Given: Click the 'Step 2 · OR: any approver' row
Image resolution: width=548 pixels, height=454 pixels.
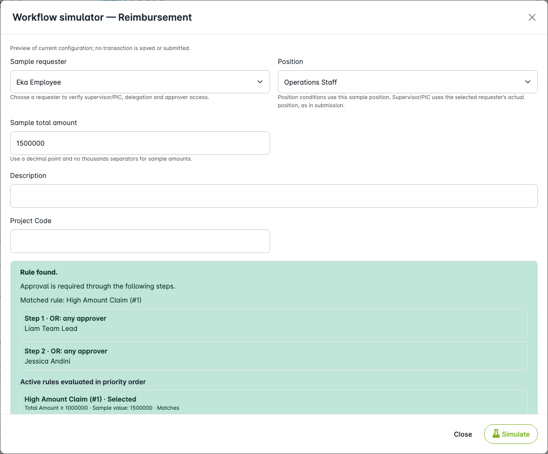Looking at the screenshot, I should pos(274,356).
